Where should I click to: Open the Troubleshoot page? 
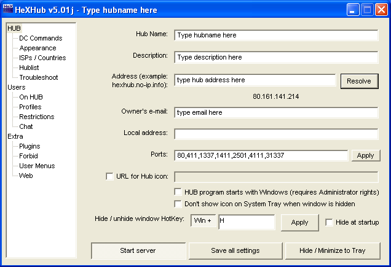tap(38, 77)
